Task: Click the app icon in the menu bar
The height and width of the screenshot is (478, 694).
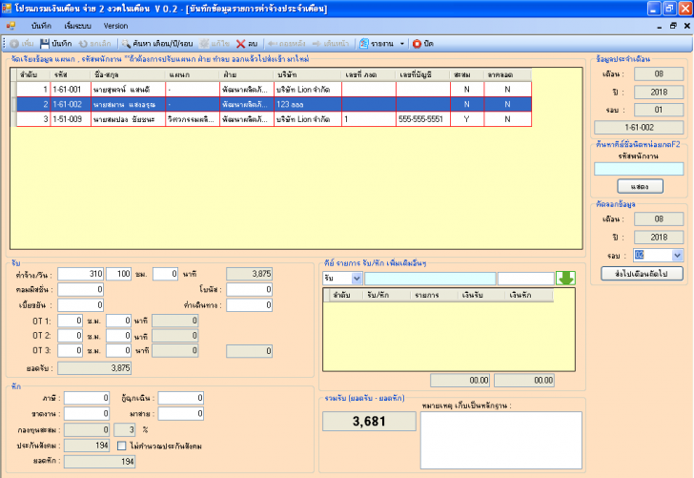Action: pos(10,26)
